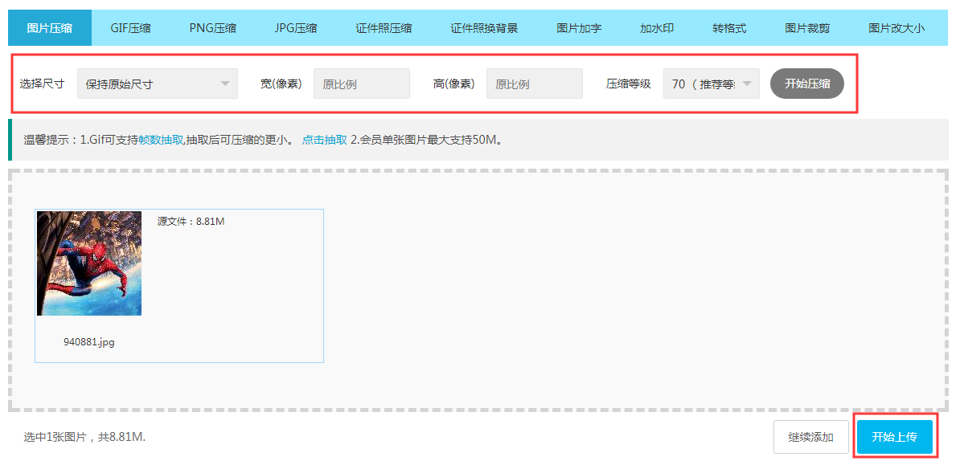
Task: Focus the 高(像素) input field
Action: (x=535, y=84)
